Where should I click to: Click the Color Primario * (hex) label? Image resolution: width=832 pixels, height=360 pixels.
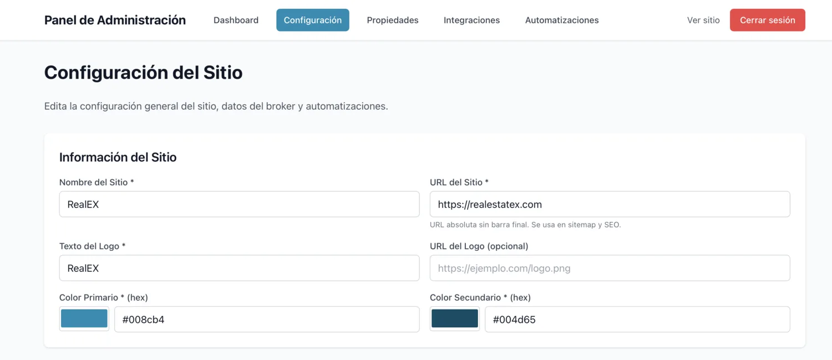(103, 297)
